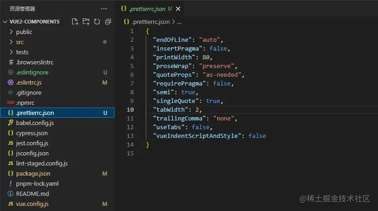
Task: Click the babel icon beside babel.config.js
Action: tap(11, 123)
